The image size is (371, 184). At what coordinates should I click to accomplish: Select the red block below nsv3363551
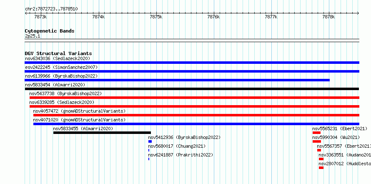pos(321,159)
